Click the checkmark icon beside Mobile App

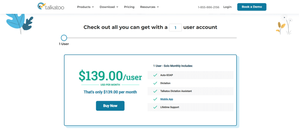(x=155, y=99)
